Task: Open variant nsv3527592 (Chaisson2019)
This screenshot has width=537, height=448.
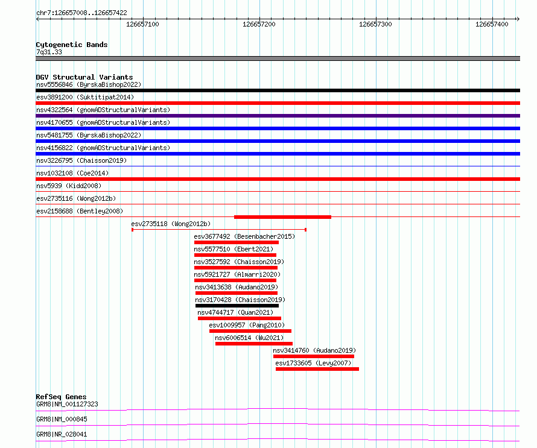Action: (239, 262)
